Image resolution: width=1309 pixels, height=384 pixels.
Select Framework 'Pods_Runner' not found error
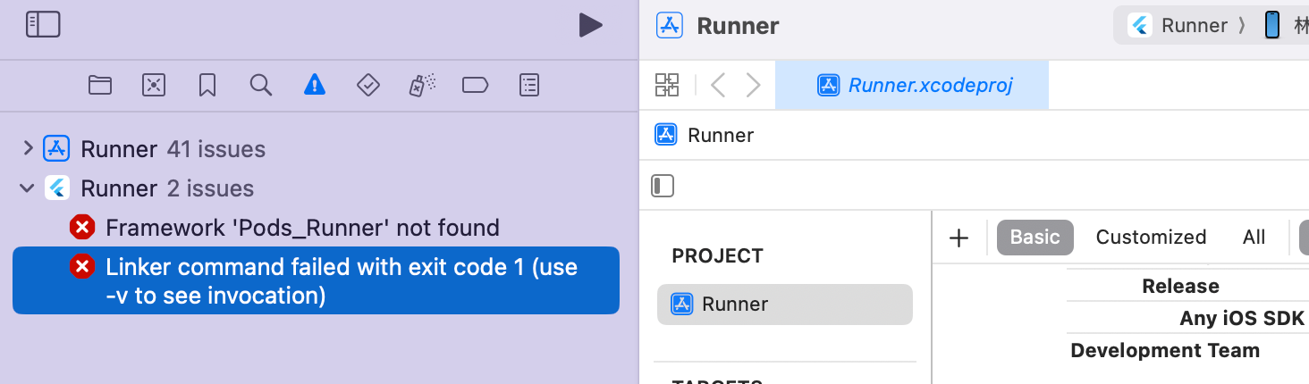[x=302, y=228]
